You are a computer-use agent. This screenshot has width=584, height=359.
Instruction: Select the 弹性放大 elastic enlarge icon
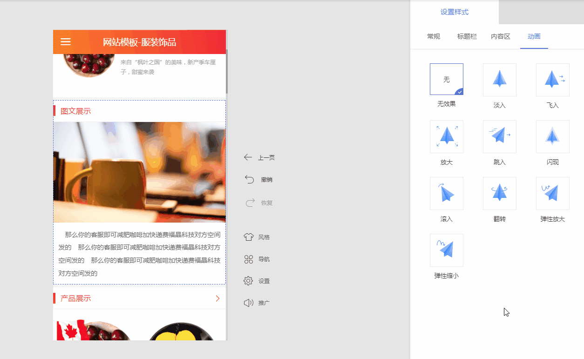click(553, 193)
